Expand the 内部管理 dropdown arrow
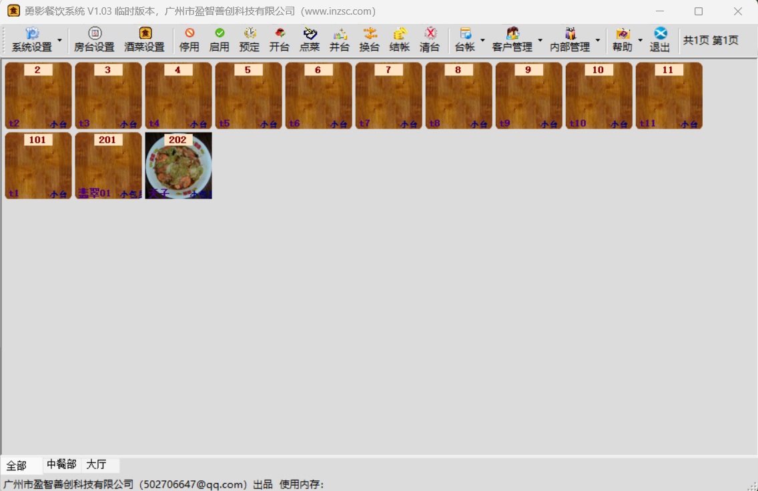Image resolution: width=758 pixels, height=491 pixels. pyautogui.click(x=597, y=41)
